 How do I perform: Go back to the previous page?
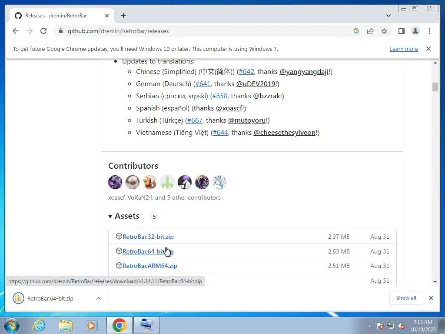(x=16, y=31)
